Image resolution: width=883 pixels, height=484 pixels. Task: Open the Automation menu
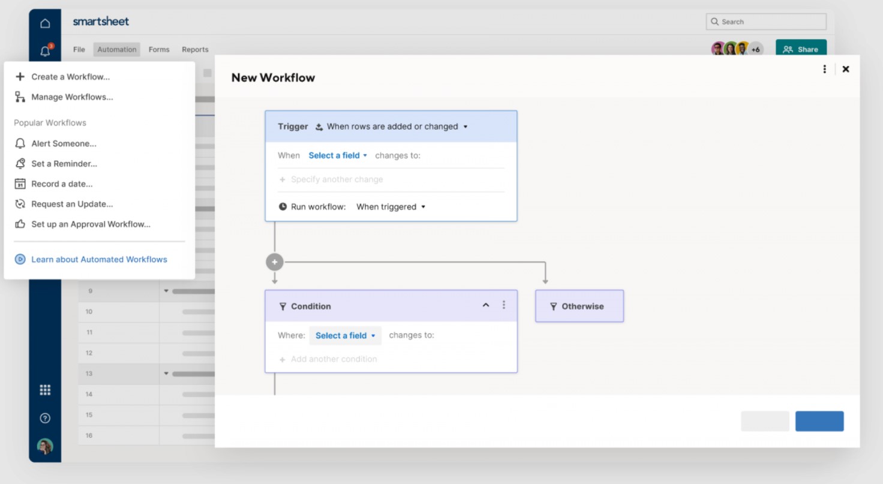(x=117, y=50)
